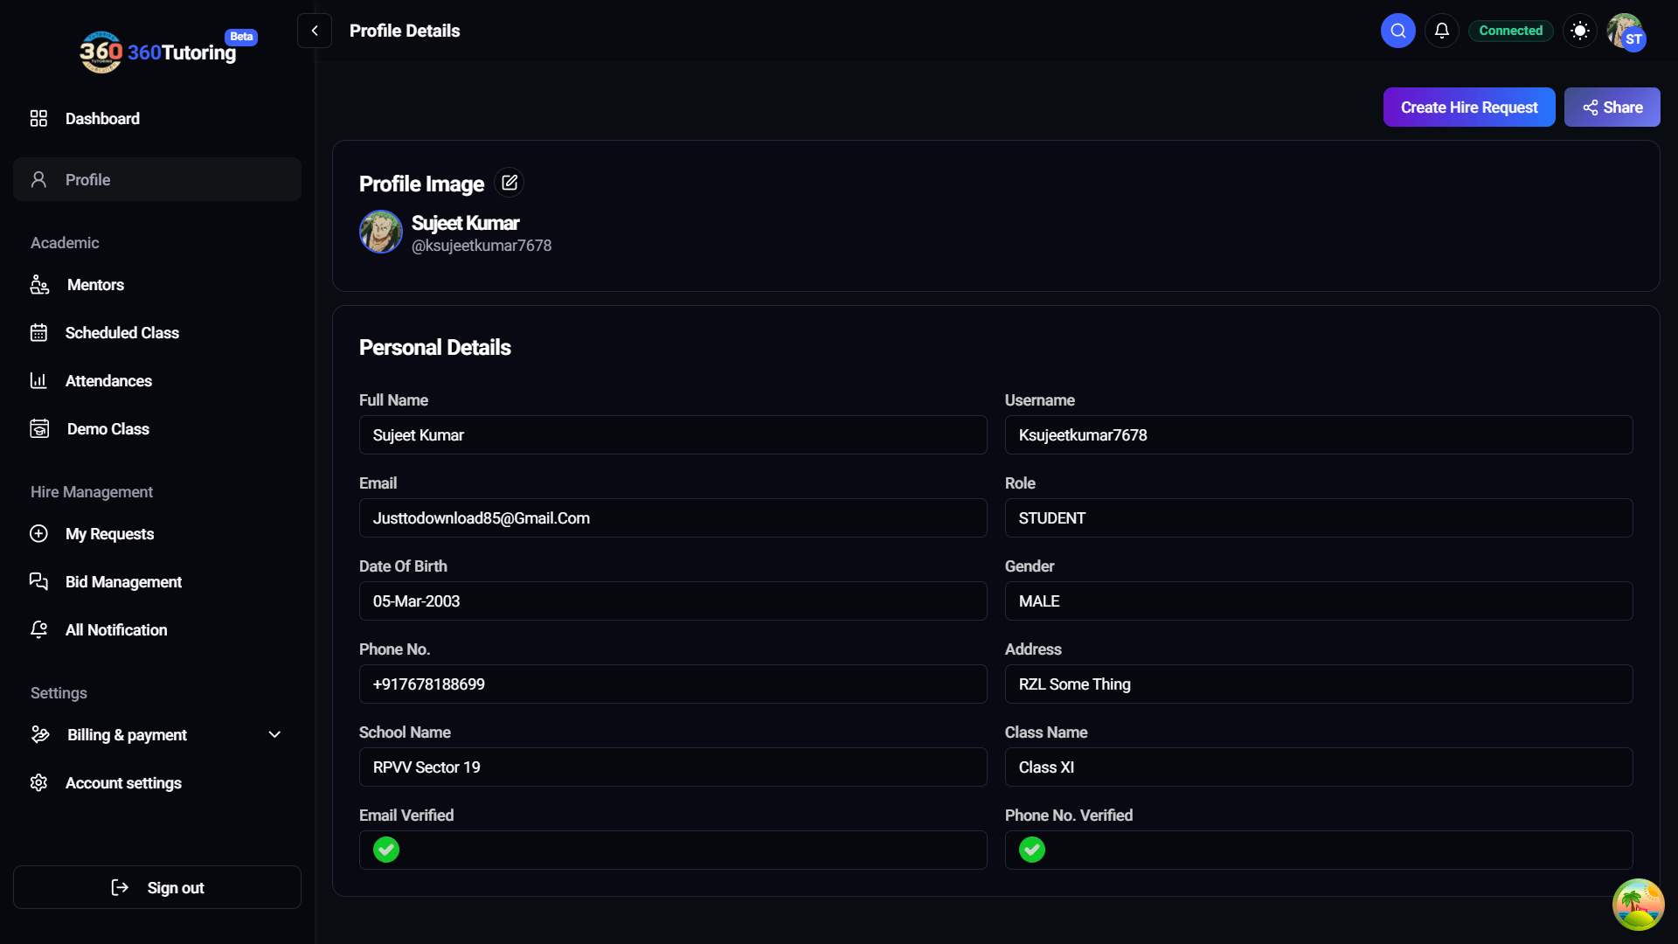
Task: Open the notifications bell
Action: [x=1441, y=31]
